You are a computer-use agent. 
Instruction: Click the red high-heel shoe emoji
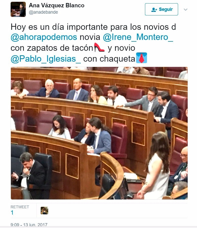pos(99,47)
